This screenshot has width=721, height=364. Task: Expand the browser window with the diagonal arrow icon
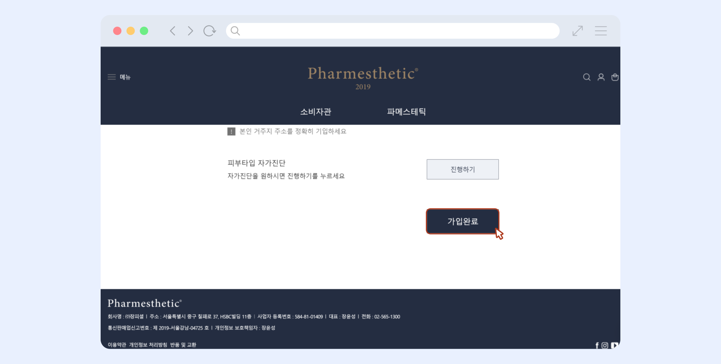(x=578, y=31)
